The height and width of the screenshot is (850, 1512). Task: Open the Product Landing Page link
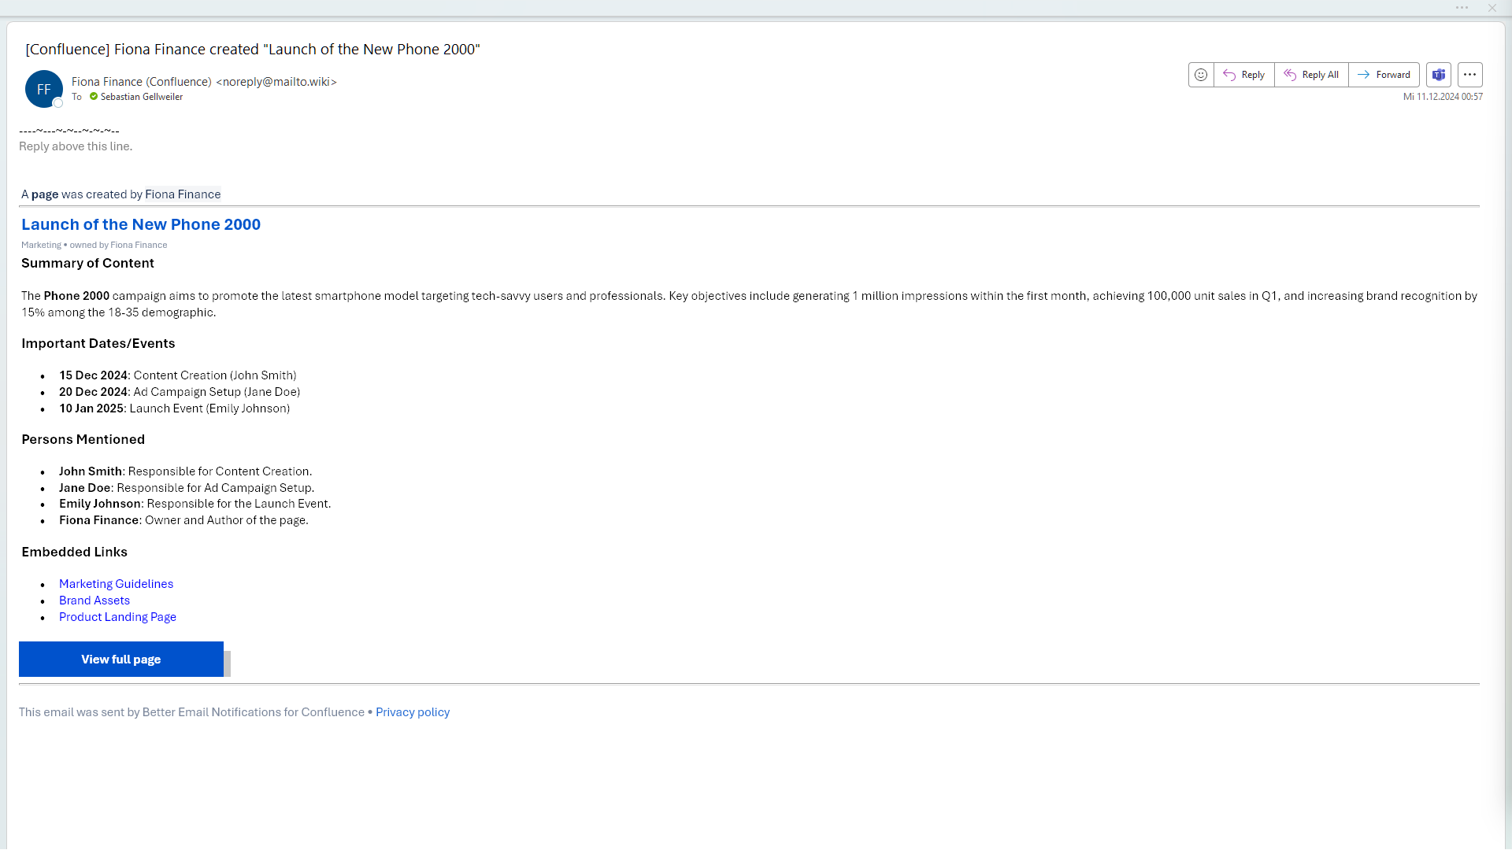coord(117,617)
